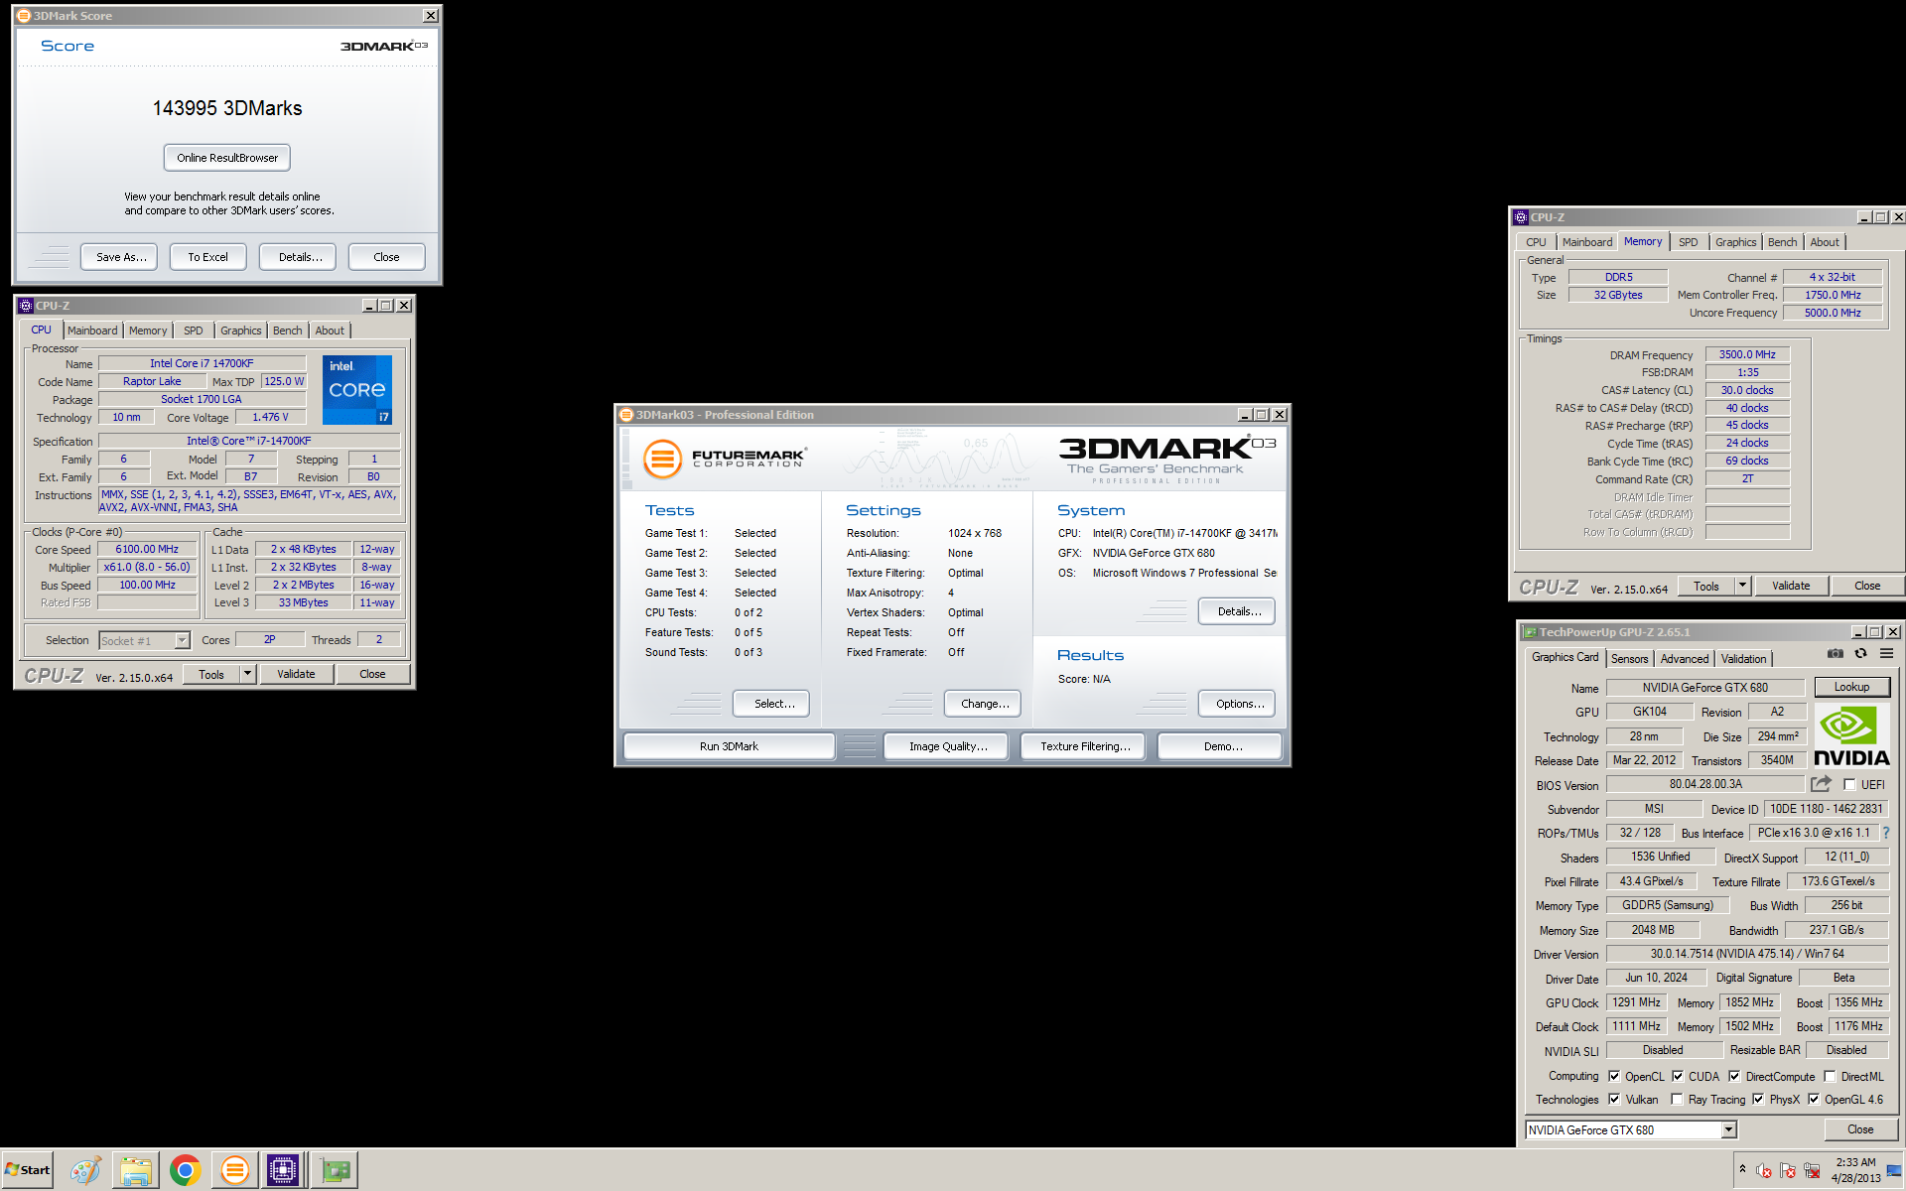Open SPD tab in the memory CPU-Z window
Viewport: 1906px width, 1191px height.
(x=1688, y=242)
